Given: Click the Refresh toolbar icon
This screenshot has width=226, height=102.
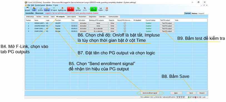Looking at the screenshot, I should pos(78,9).
